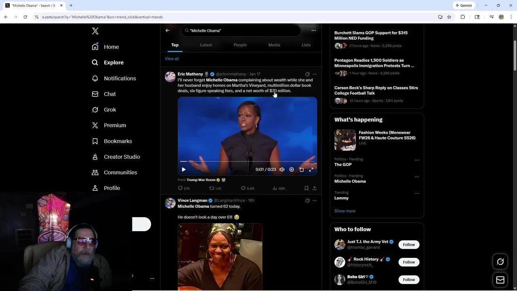517x291 pixels.
Task: Repost Eric Matheny post (1.1K)
Action: tap(215, 188)
